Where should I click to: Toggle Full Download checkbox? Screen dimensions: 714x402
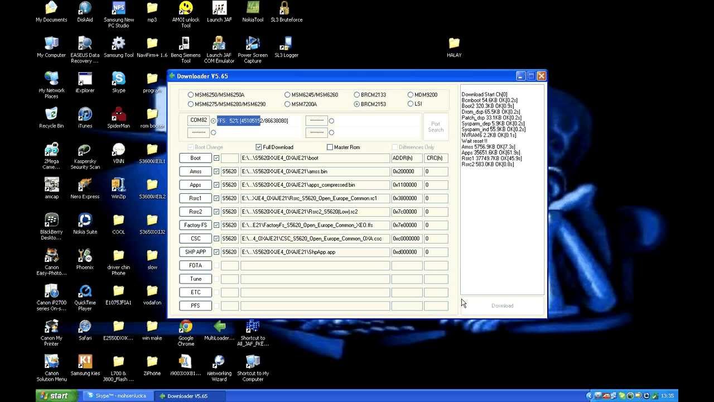[x=259, y=147]
